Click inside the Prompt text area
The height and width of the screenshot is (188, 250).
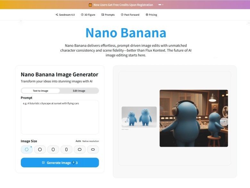click(x=60, y=117)
